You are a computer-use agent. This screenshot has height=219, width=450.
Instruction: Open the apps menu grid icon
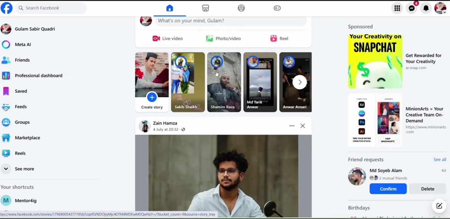[397, 8]
